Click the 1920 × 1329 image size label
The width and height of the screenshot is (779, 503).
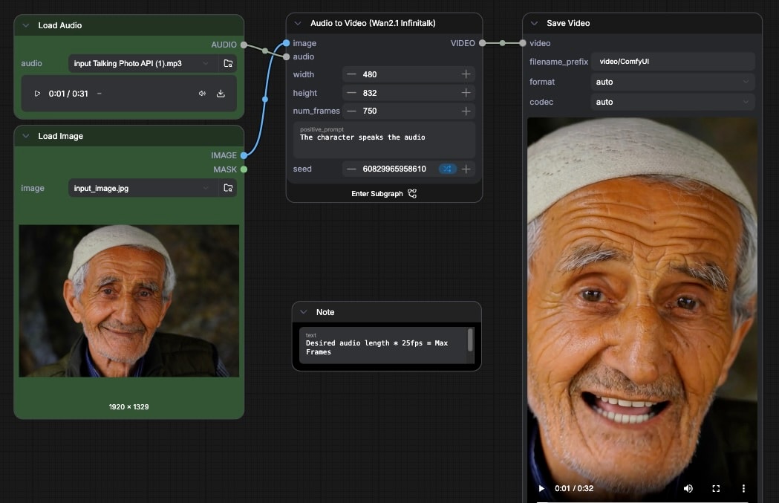click(x=129, y=406)
